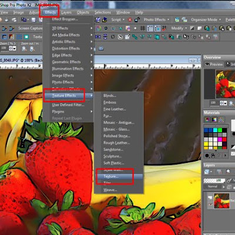Select User Defined Filter... menu entry
This screenshot has width=235, height=235.
coord(68,105)
